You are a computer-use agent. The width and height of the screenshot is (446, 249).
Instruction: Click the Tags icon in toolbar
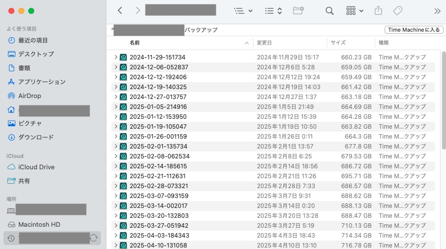tap(397, 10)
